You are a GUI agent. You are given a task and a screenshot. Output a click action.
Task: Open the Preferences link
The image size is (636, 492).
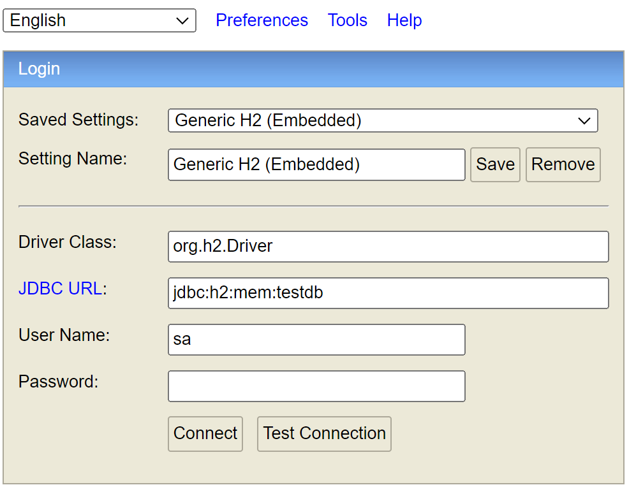(x=262, y=20)
